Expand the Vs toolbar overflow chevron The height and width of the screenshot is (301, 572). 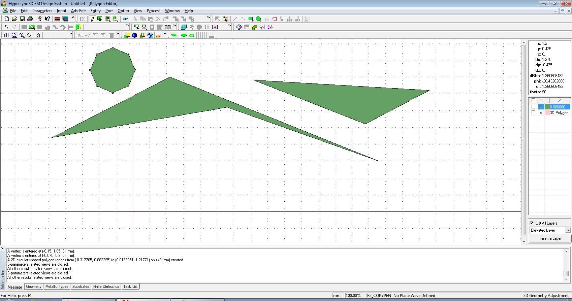(118, 34)
